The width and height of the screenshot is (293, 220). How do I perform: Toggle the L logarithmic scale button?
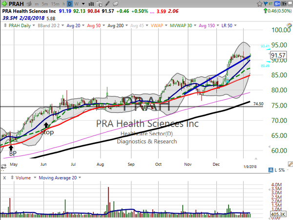click(x=275, y=170)
